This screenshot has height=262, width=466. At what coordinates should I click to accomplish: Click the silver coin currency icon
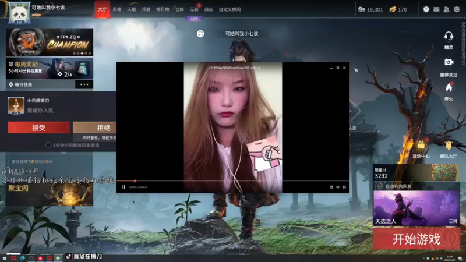361,9
